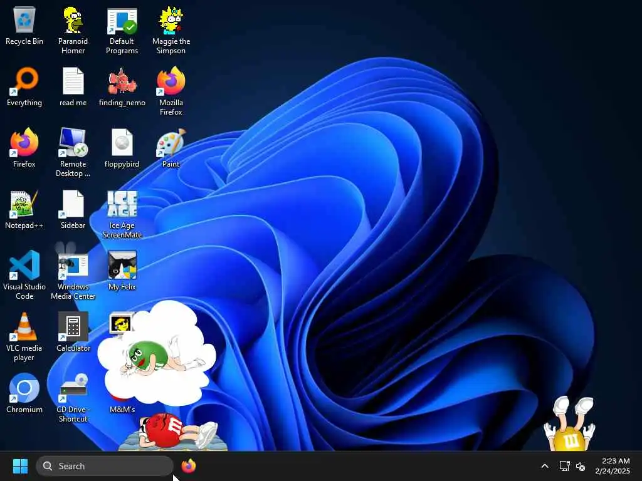Select the read me text file
The width and height of the screenshot is (642, 481).
tap(73, 81)
